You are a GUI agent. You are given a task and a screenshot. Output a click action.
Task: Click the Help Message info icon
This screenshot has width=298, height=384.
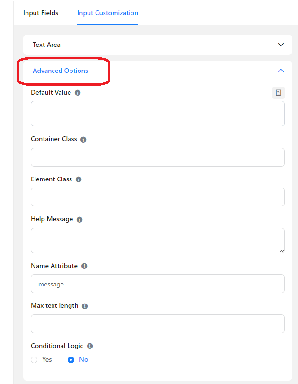(79, 219)
